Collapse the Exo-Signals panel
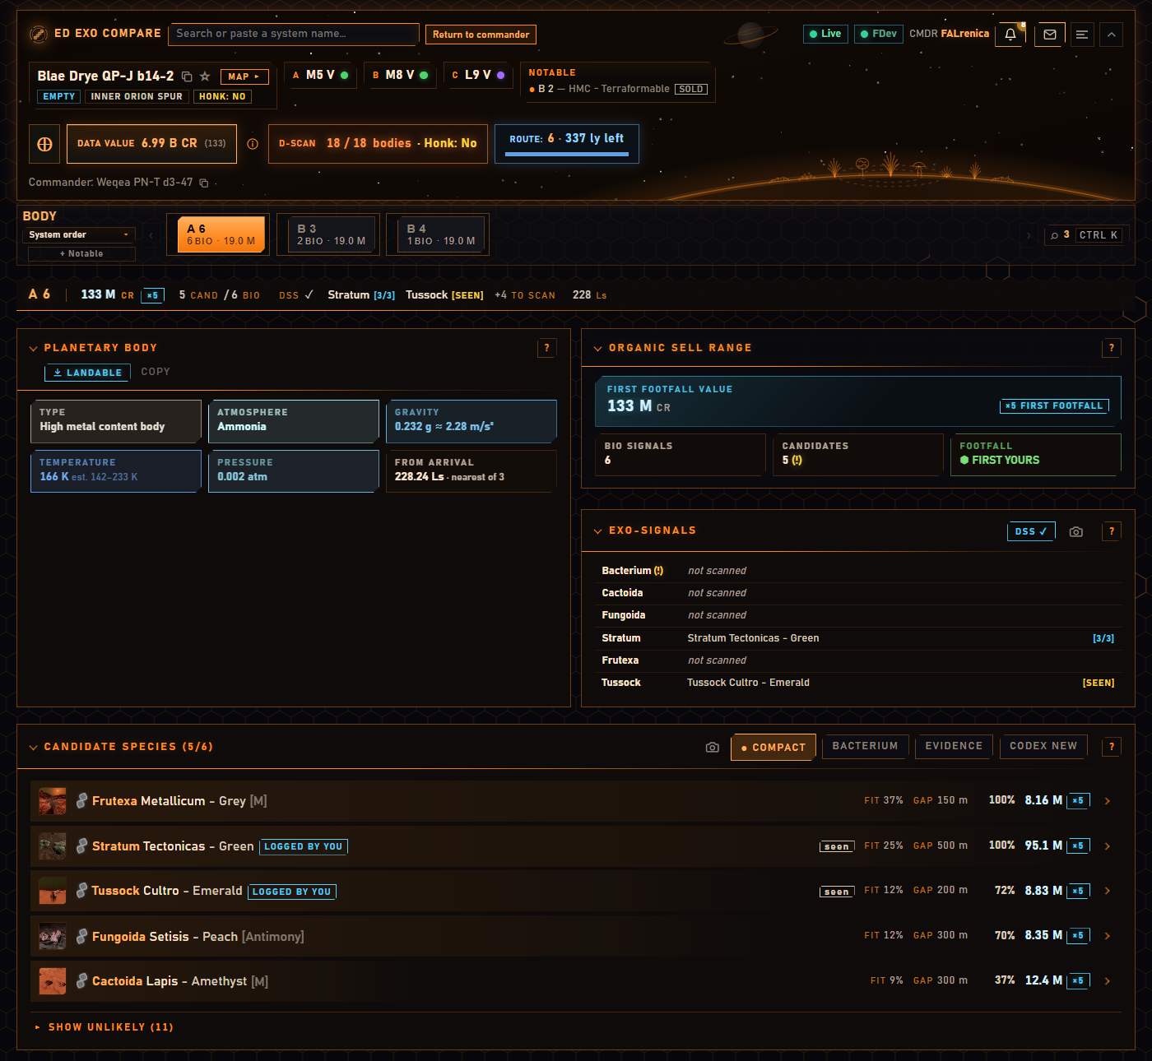The height and width of the screenshot is (1061, 1152). (597, 531)
